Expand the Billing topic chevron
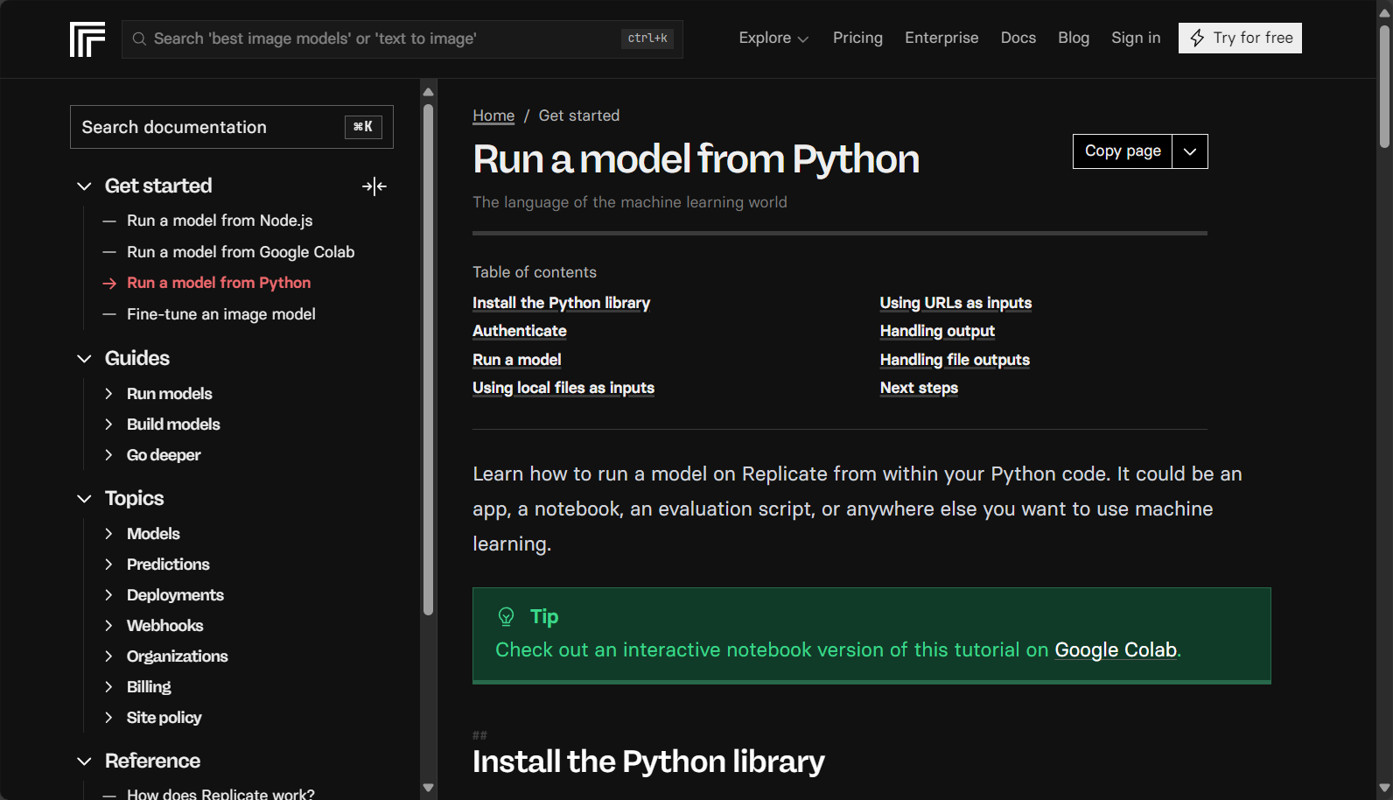The width and height of the screenshot is (1393, 800). (x=108, y=687)
